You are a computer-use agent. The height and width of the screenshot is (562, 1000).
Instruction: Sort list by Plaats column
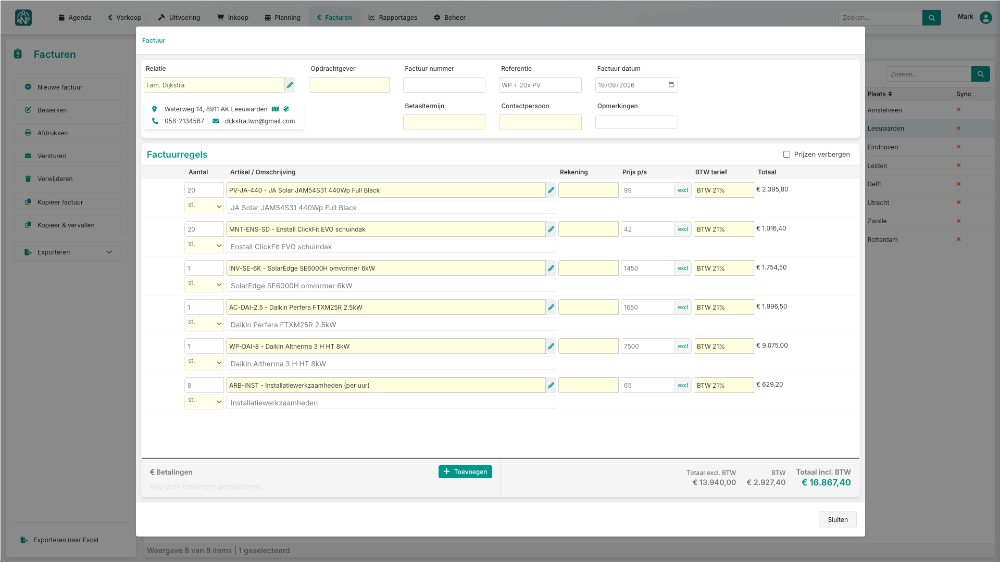pos(879,94)
